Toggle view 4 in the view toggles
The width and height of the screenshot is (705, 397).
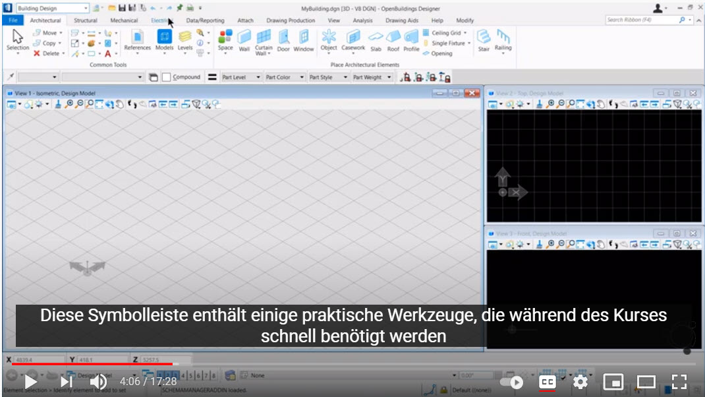coord(183,375)
